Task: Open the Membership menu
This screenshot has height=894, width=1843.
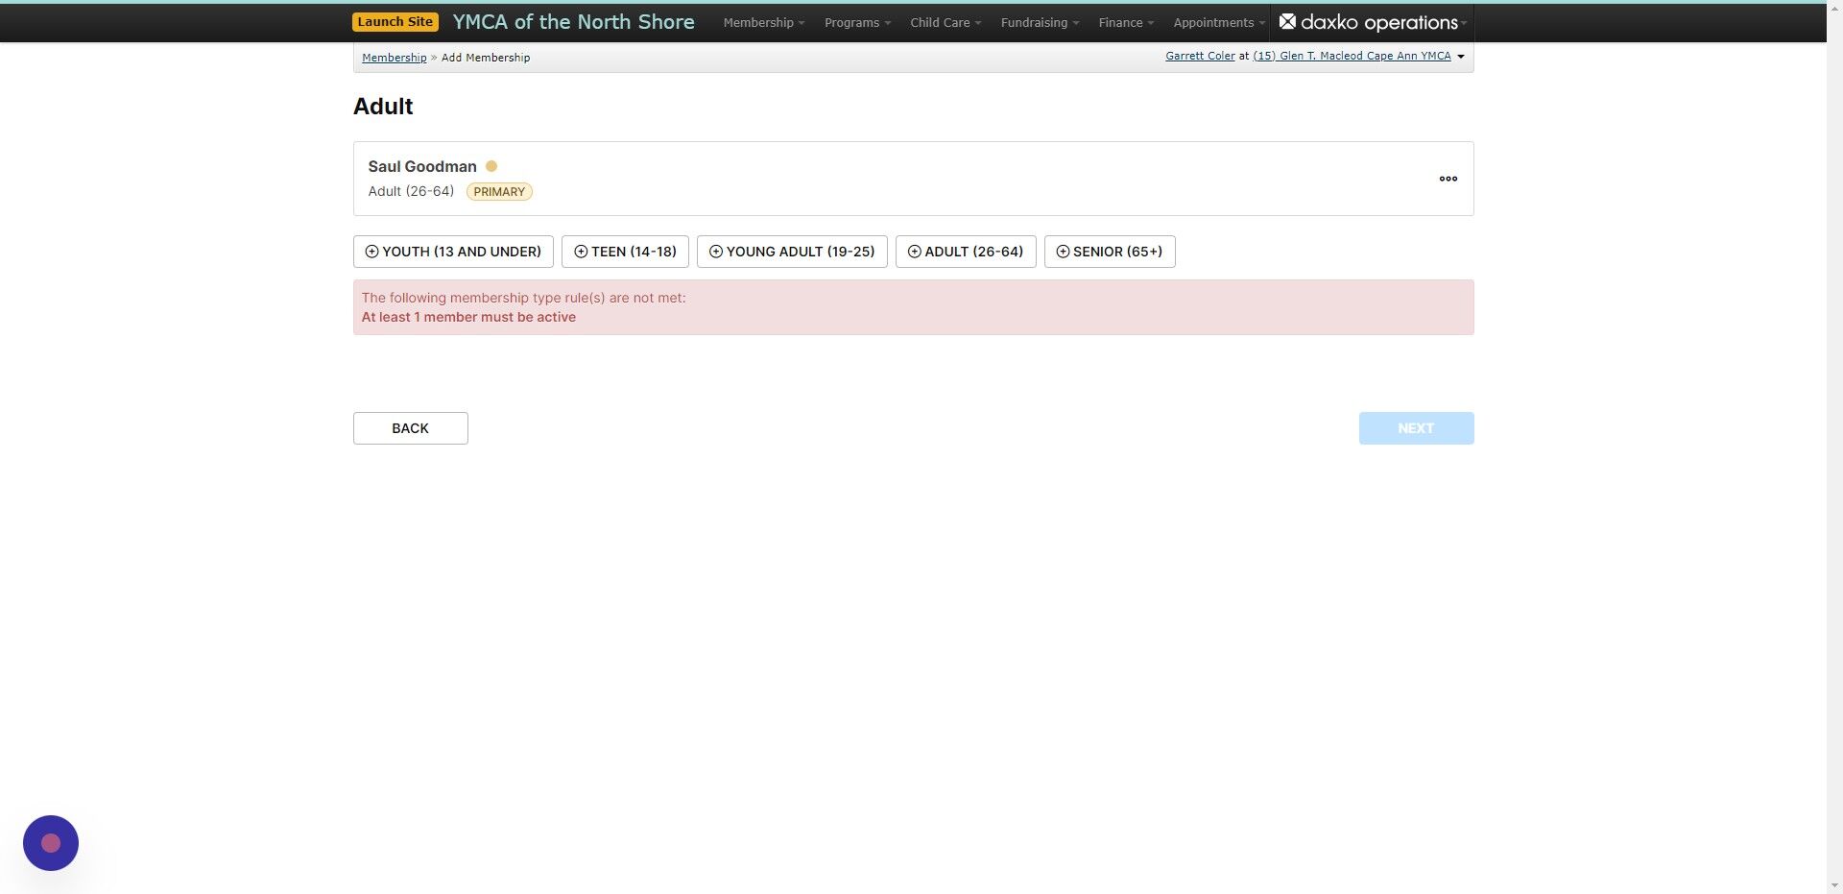Action: click(x=763, y=22)
